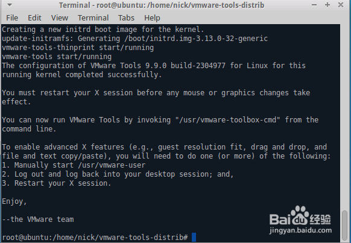Click the empty scrollbar track above the handle
The height and width of the screenshot is (243, 351).
(x=345, y=117)
